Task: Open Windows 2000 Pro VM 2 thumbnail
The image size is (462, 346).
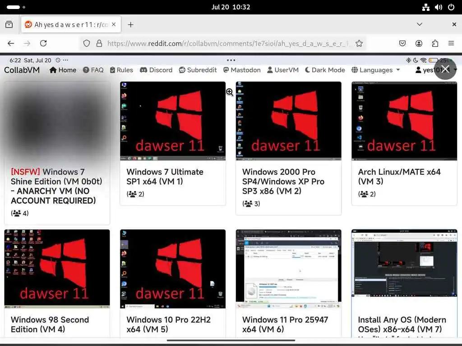Action: click(288, 121)
